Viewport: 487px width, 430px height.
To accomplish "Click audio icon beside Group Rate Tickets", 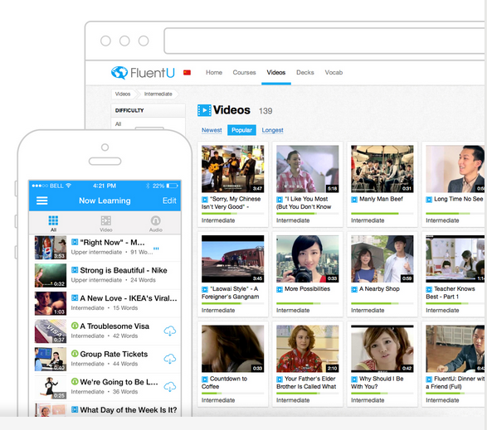I will pos(75,354).
